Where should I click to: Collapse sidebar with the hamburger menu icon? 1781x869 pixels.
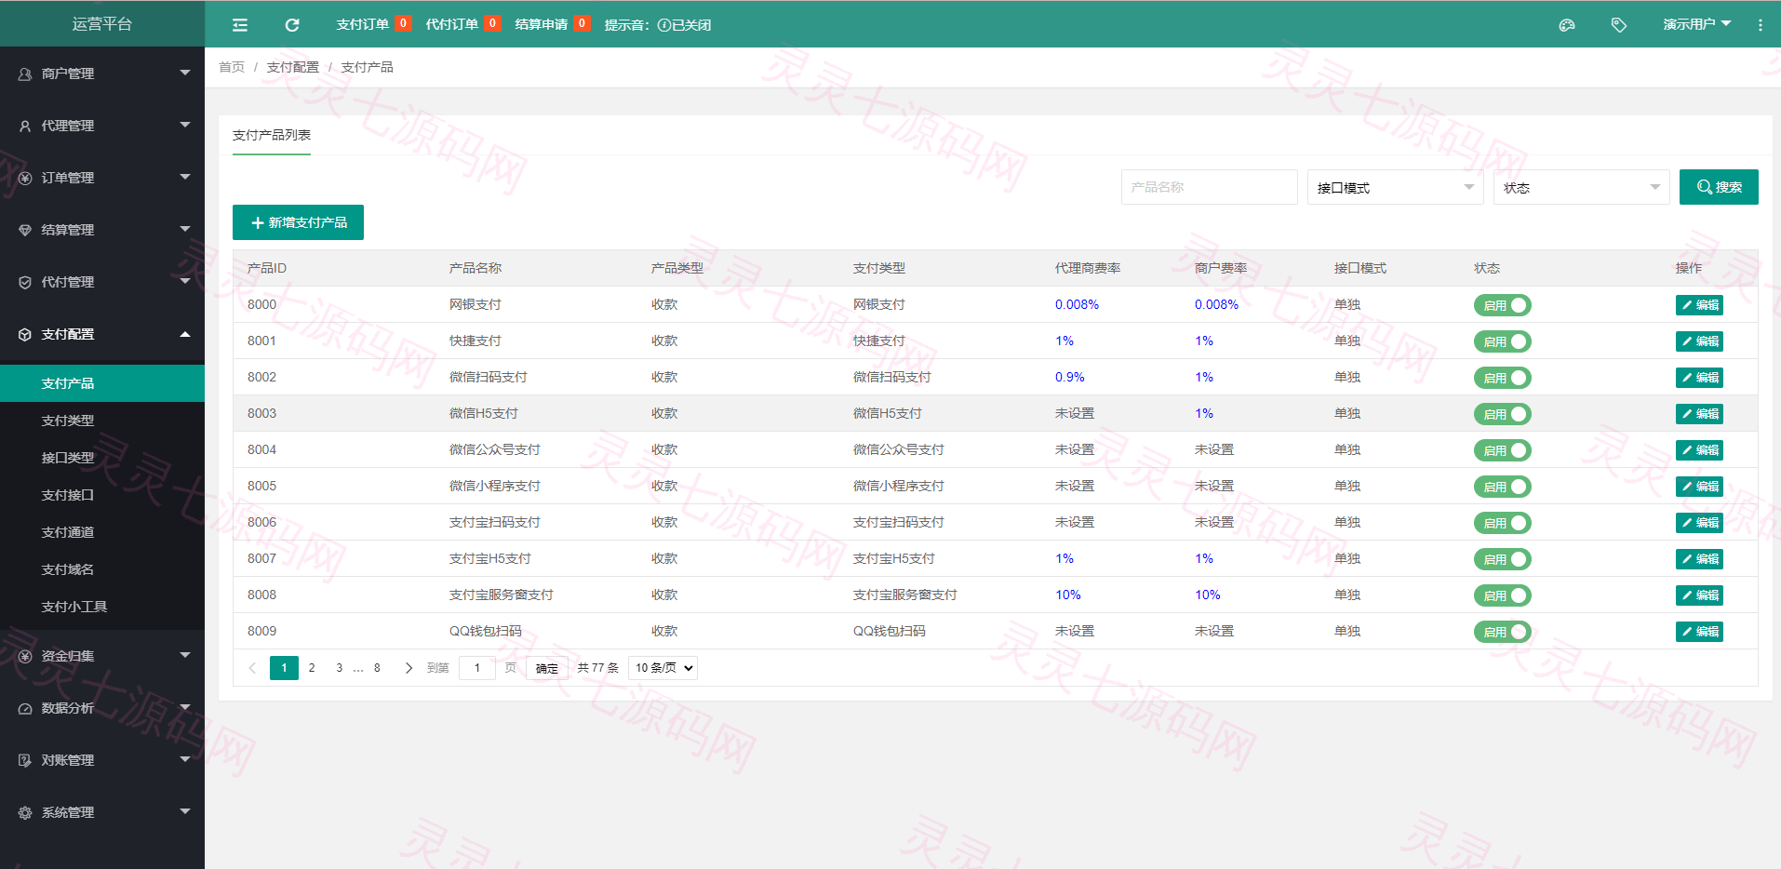[x=240, y=25]
